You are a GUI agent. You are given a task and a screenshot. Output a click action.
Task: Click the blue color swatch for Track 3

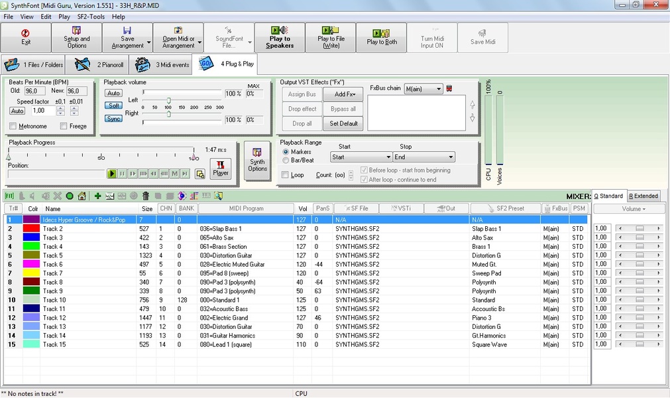[32, 237]
